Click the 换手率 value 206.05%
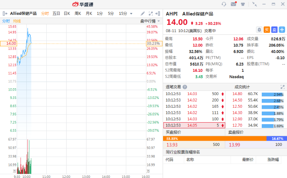Viewport: 287px width, 178px height. click(276, 45)
